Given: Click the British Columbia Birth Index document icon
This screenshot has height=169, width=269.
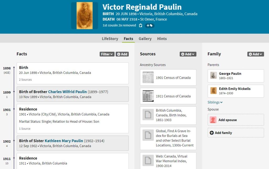Looking at the screenshot, I should point(148,115).
